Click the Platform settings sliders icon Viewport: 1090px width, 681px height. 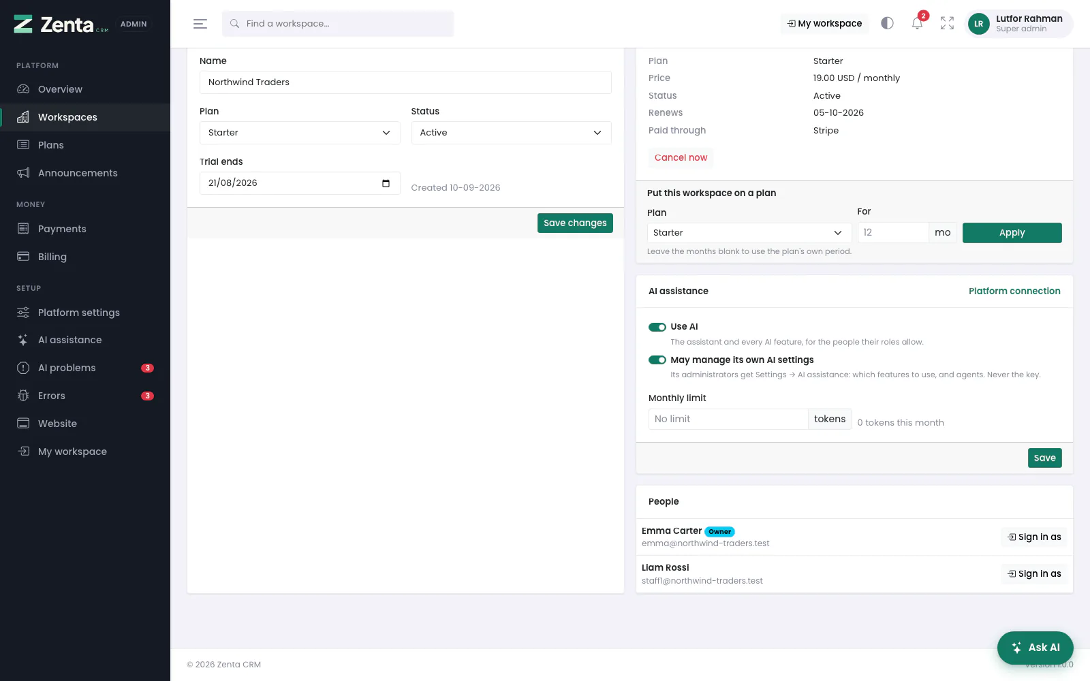tap(23, 313)
